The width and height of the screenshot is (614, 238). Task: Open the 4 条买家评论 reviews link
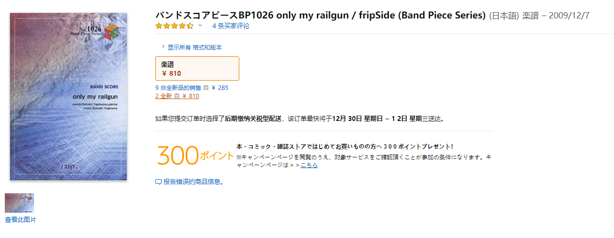(x=231, y=26)
